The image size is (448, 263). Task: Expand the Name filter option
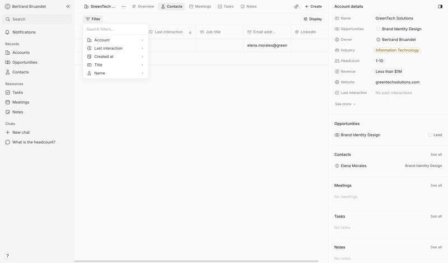coord(116,73)
